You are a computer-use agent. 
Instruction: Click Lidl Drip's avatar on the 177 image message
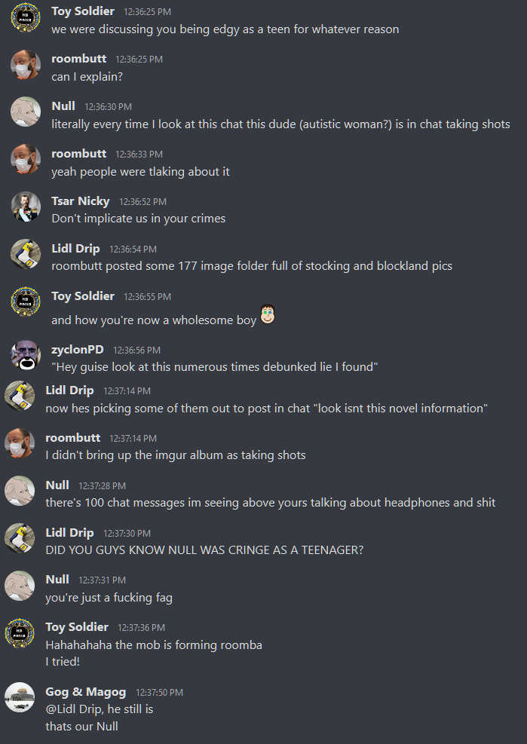(x=26, y=254)
